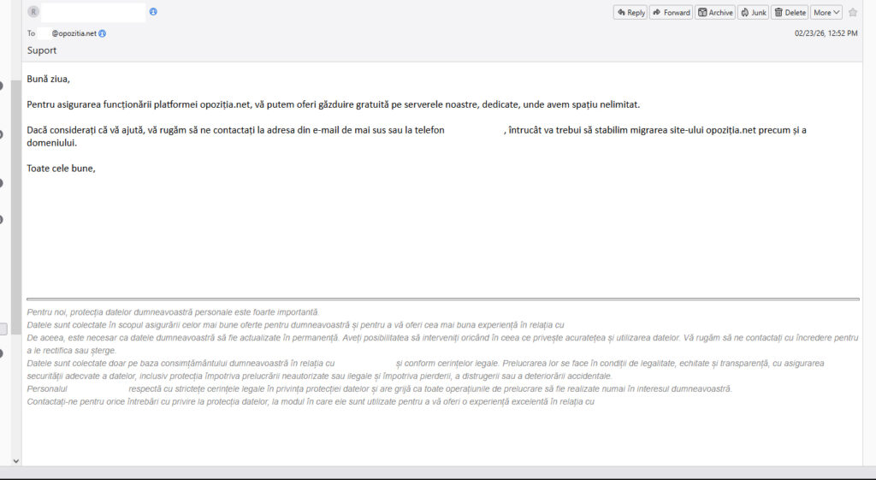
Task: Click the Suport subject line
Action: click(42, 50)
